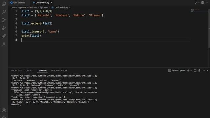Click print(list1) on line 7
The image size is (210, 118).
click(31, 36)
